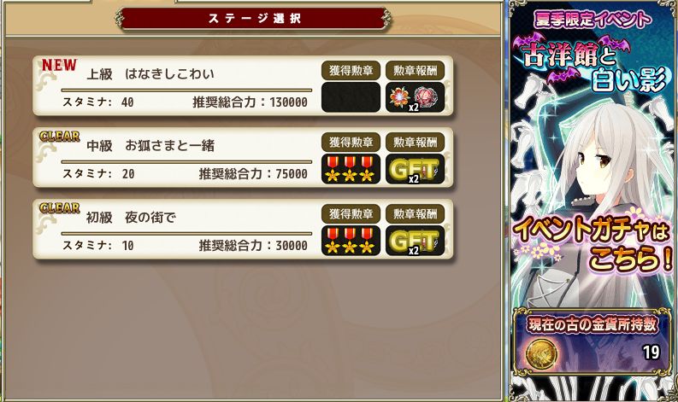Open the イベントガチャはこちら event gacha link
Image resolution: width=678 pixels, height=402 pixels.
point(592,240)
